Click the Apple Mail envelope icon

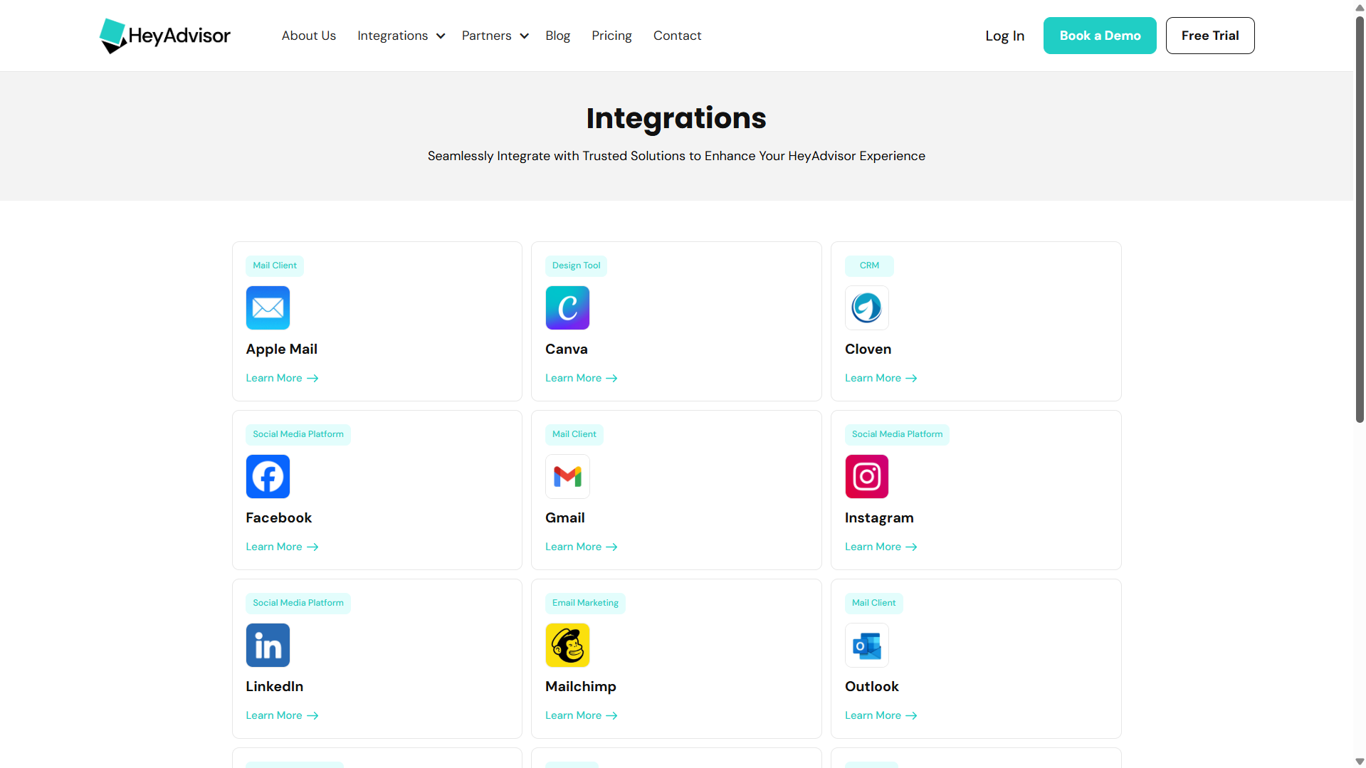coord(268,307)
